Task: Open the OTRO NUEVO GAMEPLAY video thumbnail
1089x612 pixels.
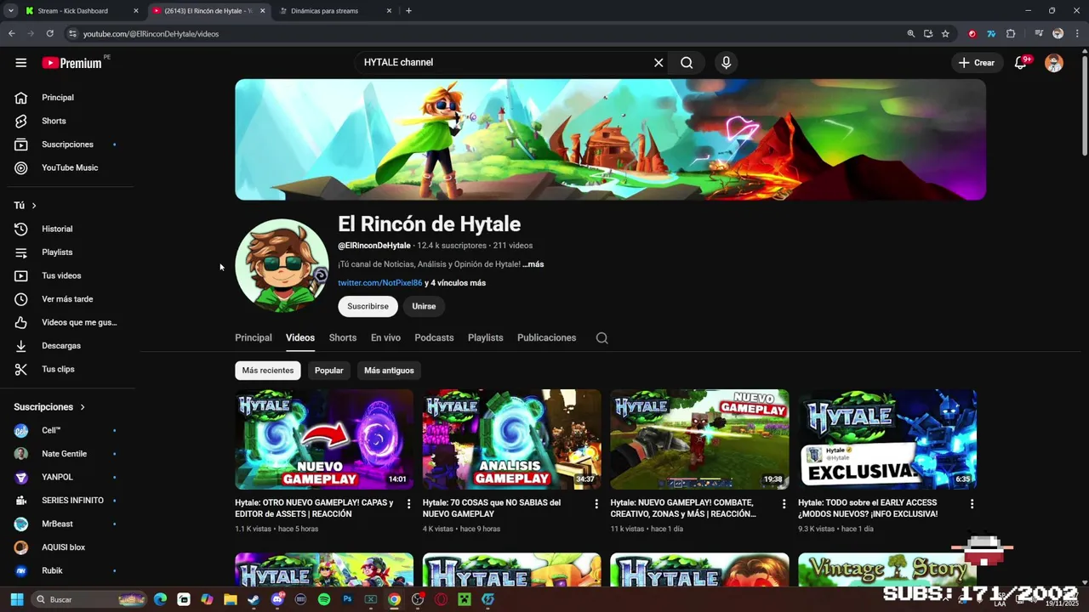Action: point(324,439)
